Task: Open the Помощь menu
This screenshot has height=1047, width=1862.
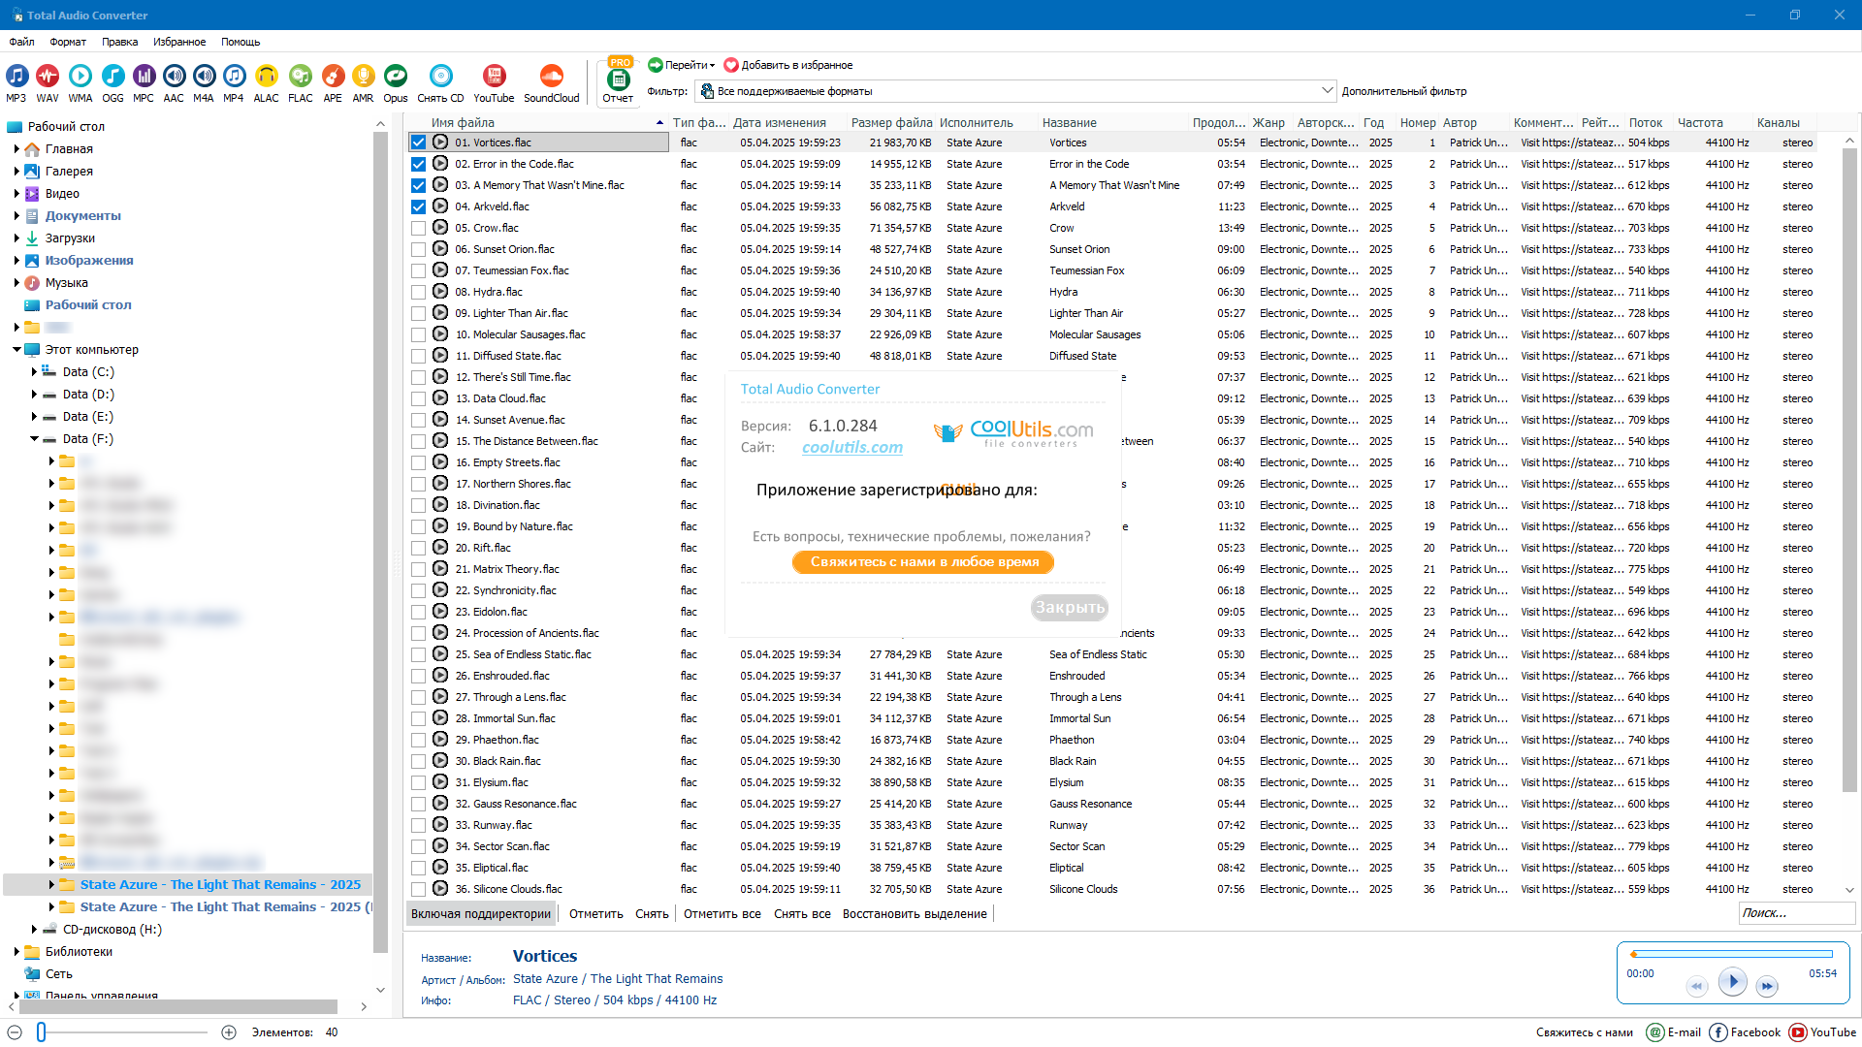Action: coord(241,42)
